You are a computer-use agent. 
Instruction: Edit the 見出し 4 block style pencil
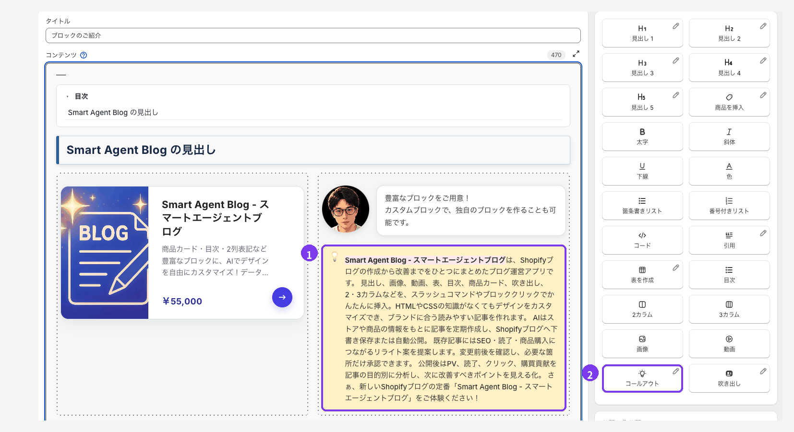(763, 60)
